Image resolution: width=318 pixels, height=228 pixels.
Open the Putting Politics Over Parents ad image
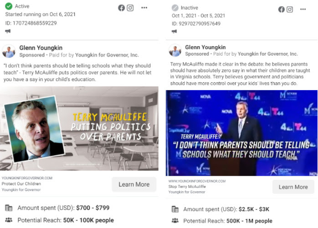79,128
